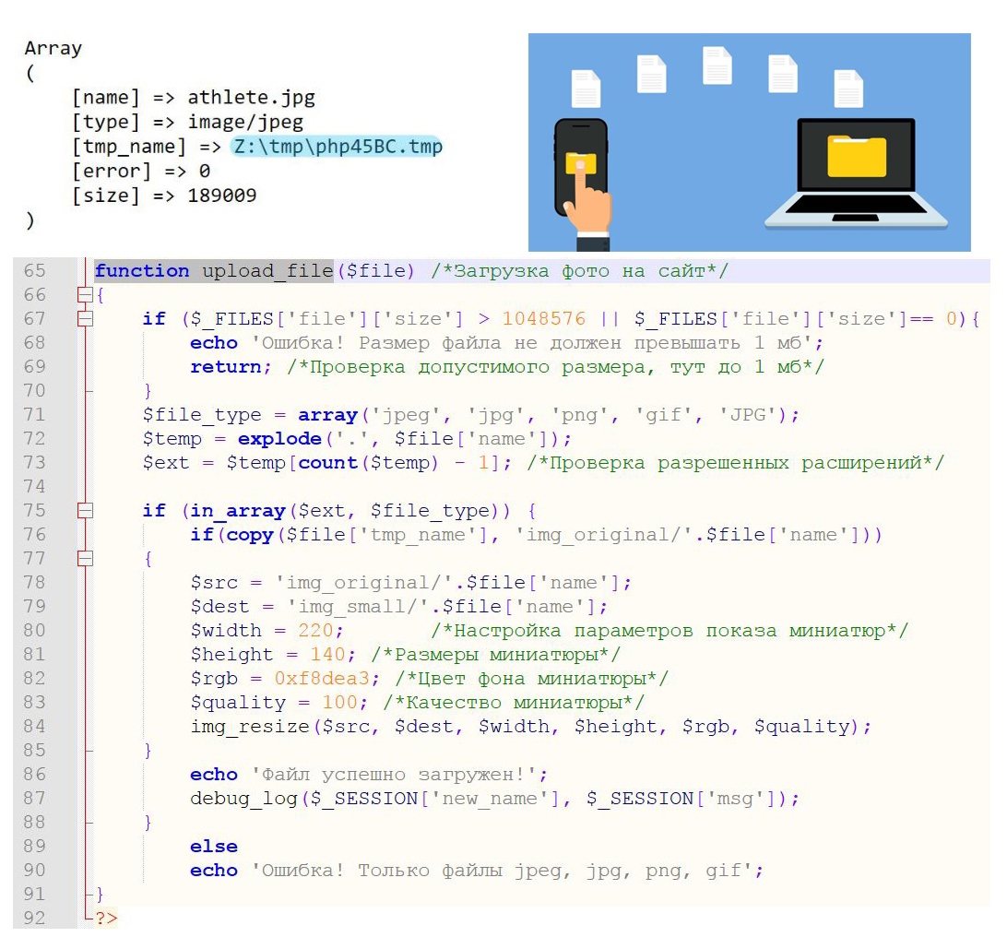Screen dimensions: 1007x937
Task: Click the yellow folder on the phone screen
Action: (x=580, y=163)
